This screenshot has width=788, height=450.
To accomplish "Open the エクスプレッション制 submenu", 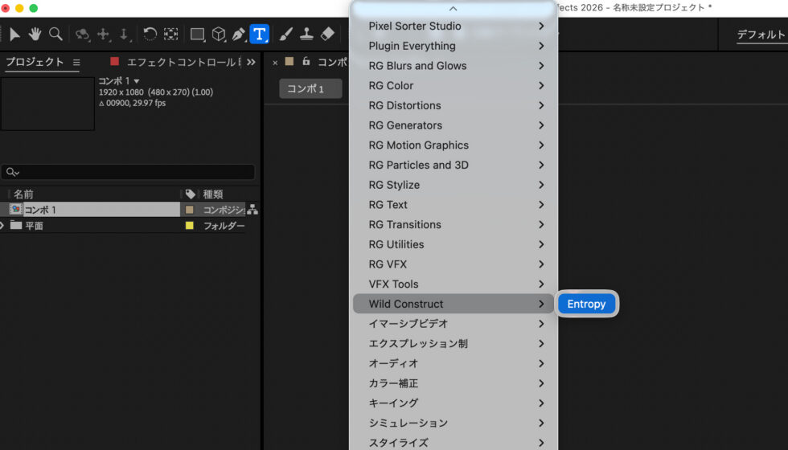I will 455,344.
